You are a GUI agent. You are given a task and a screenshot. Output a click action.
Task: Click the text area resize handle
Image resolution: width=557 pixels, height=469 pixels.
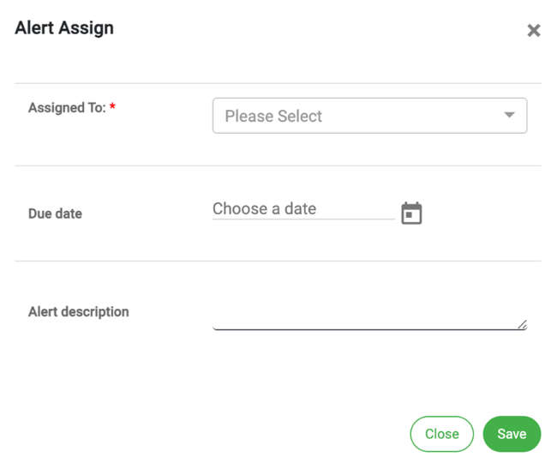click(x=522, y=325)
